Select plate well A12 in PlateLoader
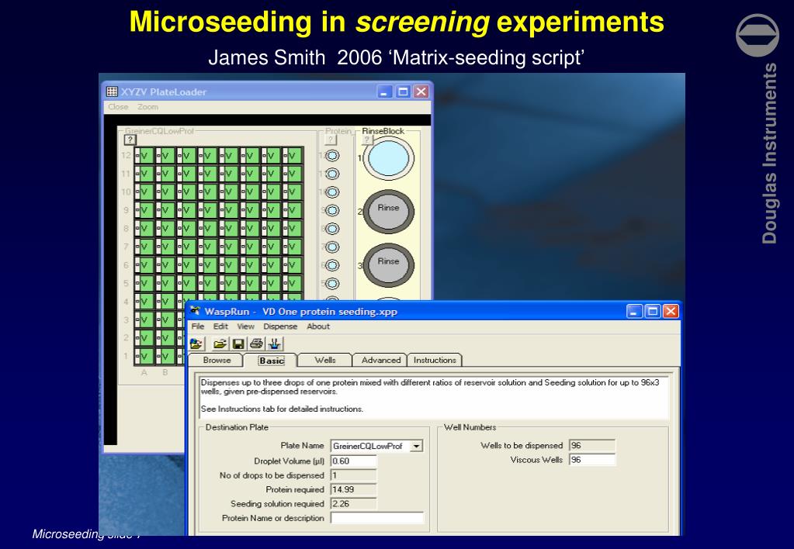Viewport: 794px width, 549px height. point(144,156)
